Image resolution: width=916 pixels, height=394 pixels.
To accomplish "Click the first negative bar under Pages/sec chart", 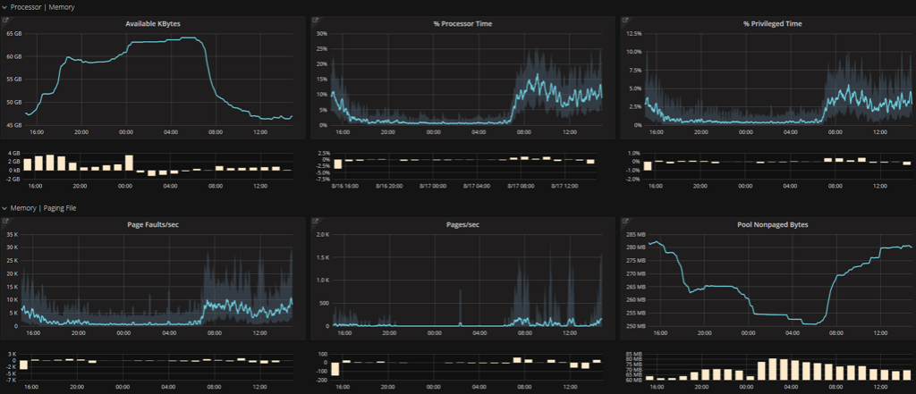I will [x=335, y=369].
